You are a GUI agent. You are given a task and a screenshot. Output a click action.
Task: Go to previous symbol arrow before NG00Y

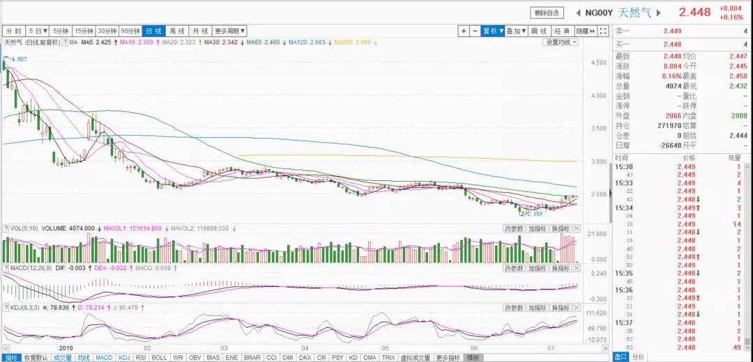point(579,13)
